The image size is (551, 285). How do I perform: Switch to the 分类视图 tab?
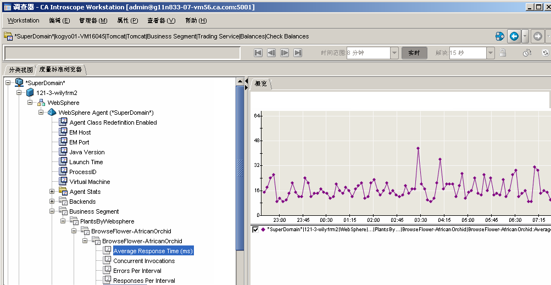tap(21, 70)
